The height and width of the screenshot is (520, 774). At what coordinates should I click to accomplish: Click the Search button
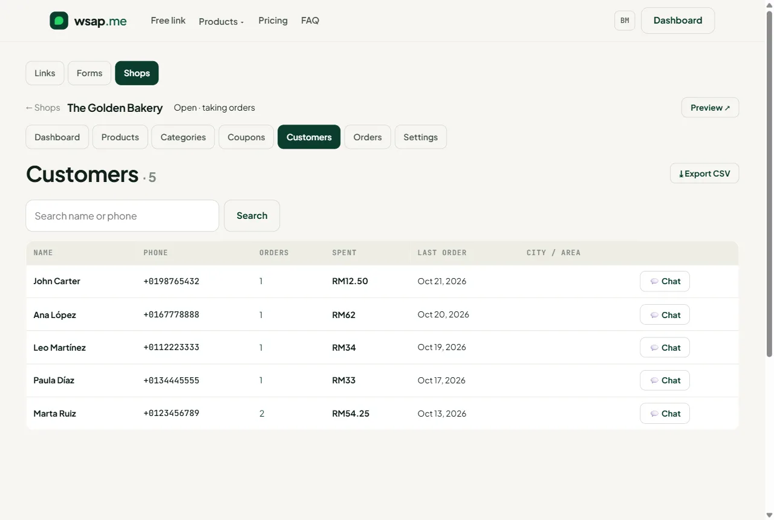(x=252, y=216)
